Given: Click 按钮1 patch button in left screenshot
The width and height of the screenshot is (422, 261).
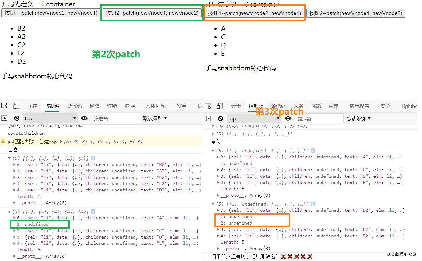Looking at the screenshot, I should (x=51, y=13).
